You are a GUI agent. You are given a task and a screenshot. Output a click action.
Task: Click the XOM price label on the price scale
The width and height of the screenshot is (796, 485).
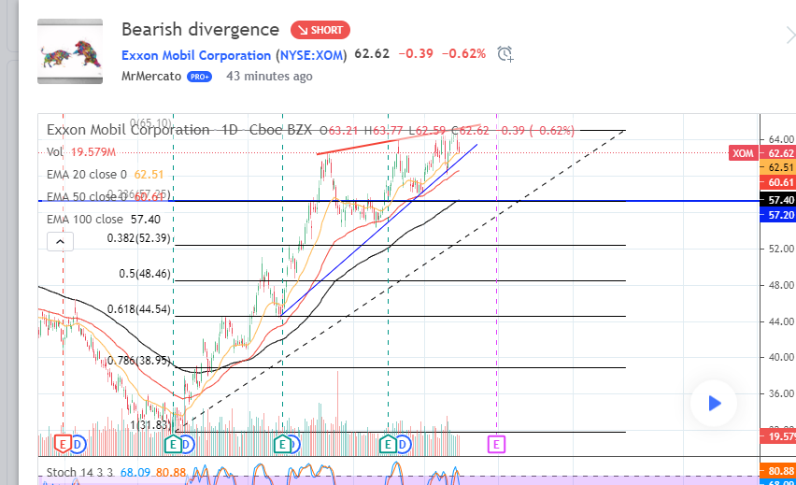(743, 153)
